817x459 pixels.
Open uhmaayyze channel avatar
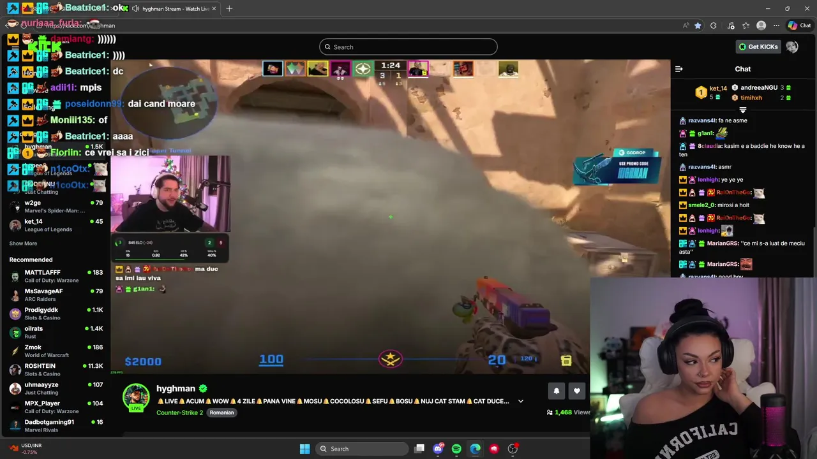pyautogui.click(x=15, y=388)
